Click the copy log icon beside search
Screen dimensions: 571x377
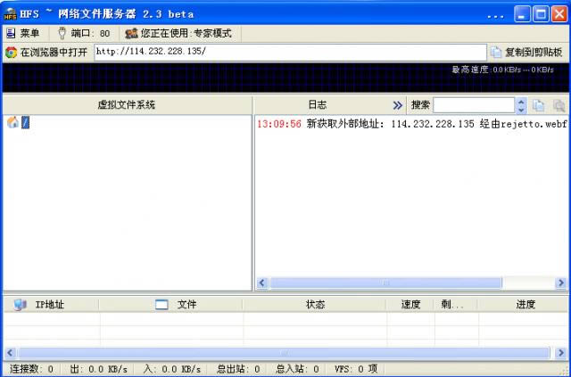(x=539, y=105)
